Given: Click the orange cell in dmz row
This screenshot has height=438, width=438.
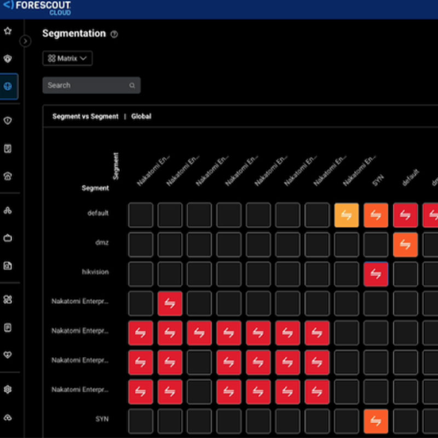Looking at the screenshot, I should point(405,245).
